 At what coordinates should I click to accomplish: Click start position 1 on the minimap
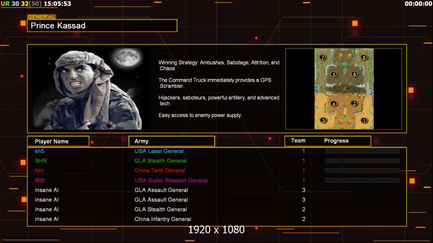tap(364, 120)
